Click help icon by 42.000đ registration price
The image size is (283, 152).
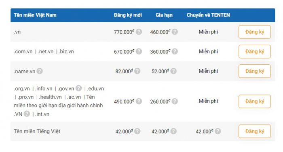click(137, 131)
